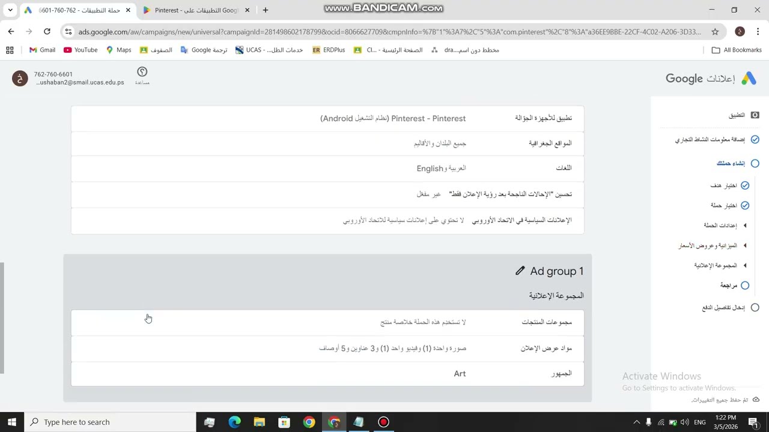
Task: Close the Google Ads campaign tab
Action: (x=128, y=10)
